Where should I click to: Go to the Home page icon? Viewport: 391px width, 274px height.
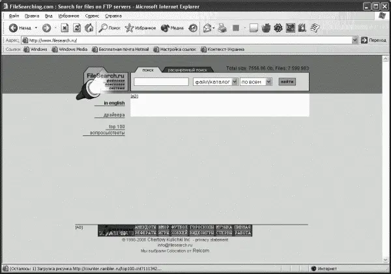pyautogui.click(x=89, y=28)
